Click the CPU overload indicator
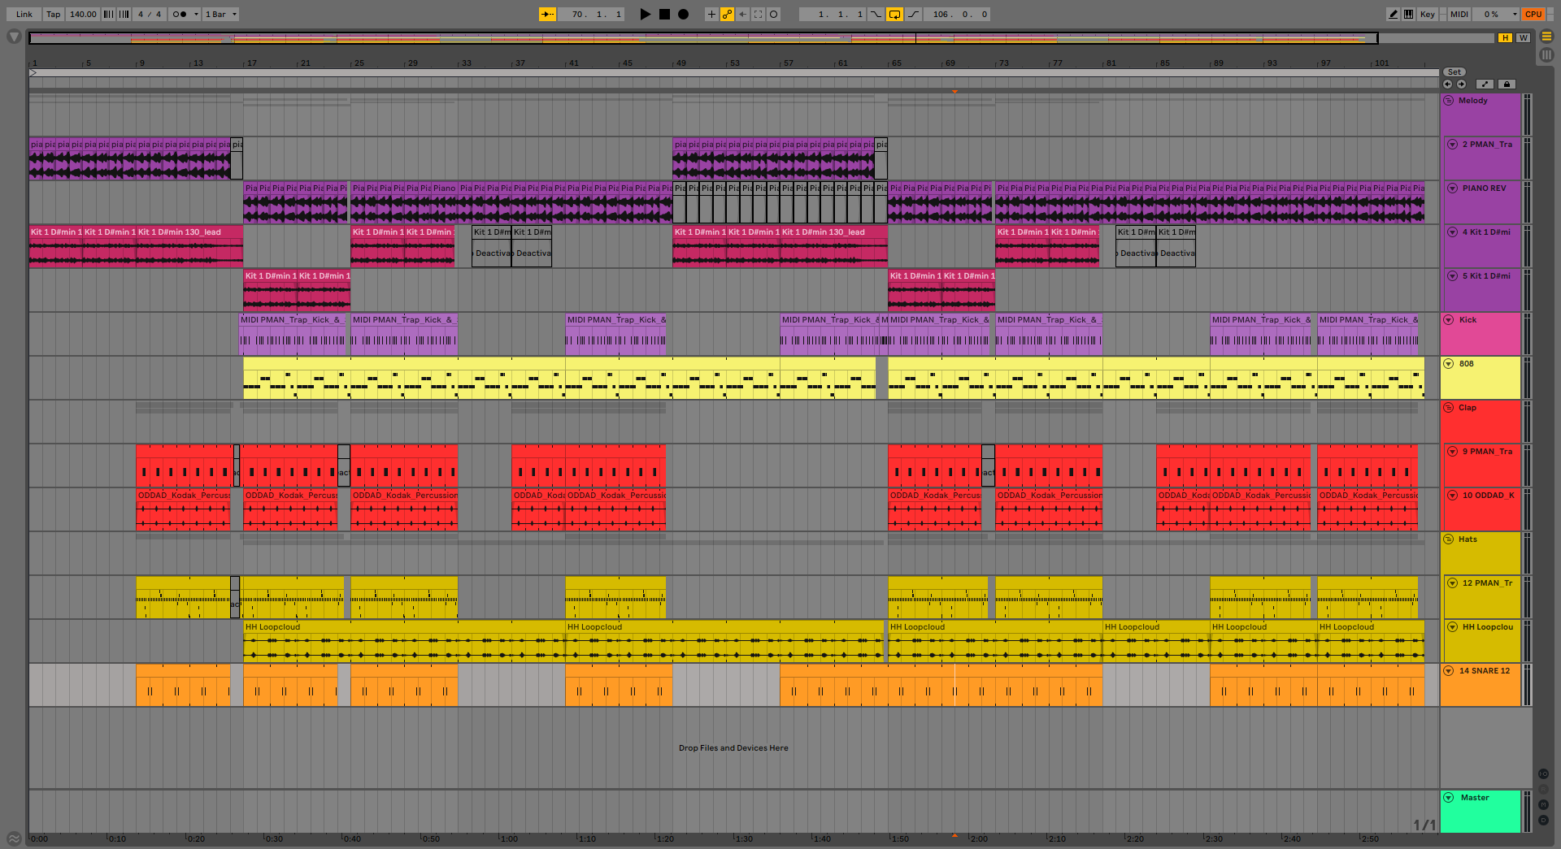The height and width of the screenshot is (849, 1561). tap(1533, 14)
